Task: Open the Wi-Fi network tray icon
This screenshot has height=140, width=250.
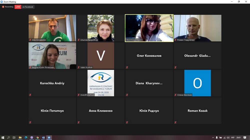Action: [x=224, y=138]
